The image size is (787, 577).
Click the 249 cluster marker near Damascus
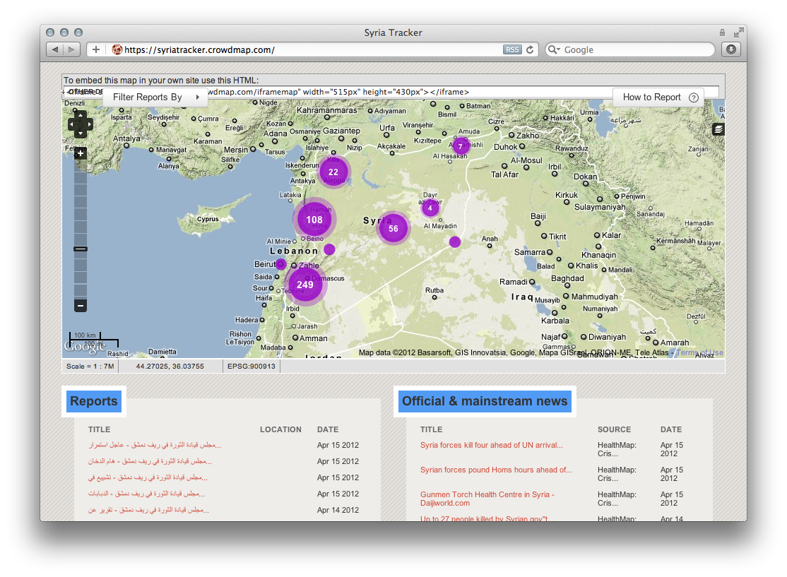pos(306,285)
